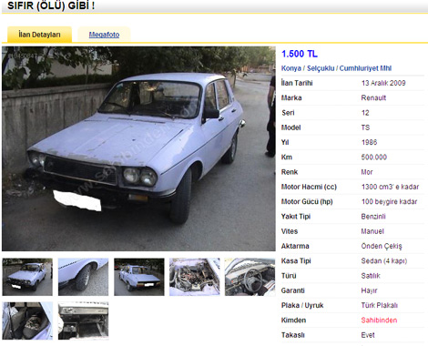
Task: Open the Konya location link
Action: (291, 68)
